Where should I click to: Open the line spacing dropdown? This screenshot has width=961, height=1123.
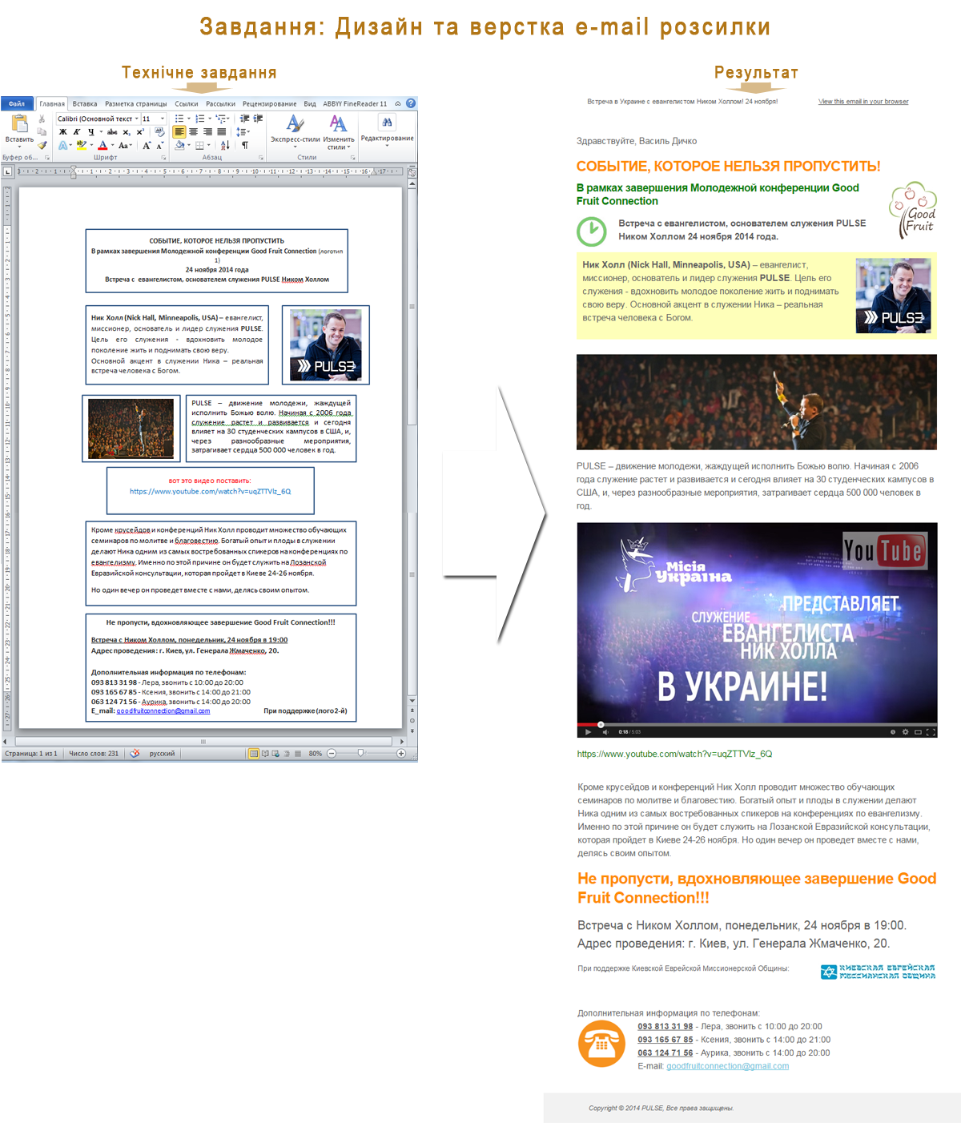(243, 131)
